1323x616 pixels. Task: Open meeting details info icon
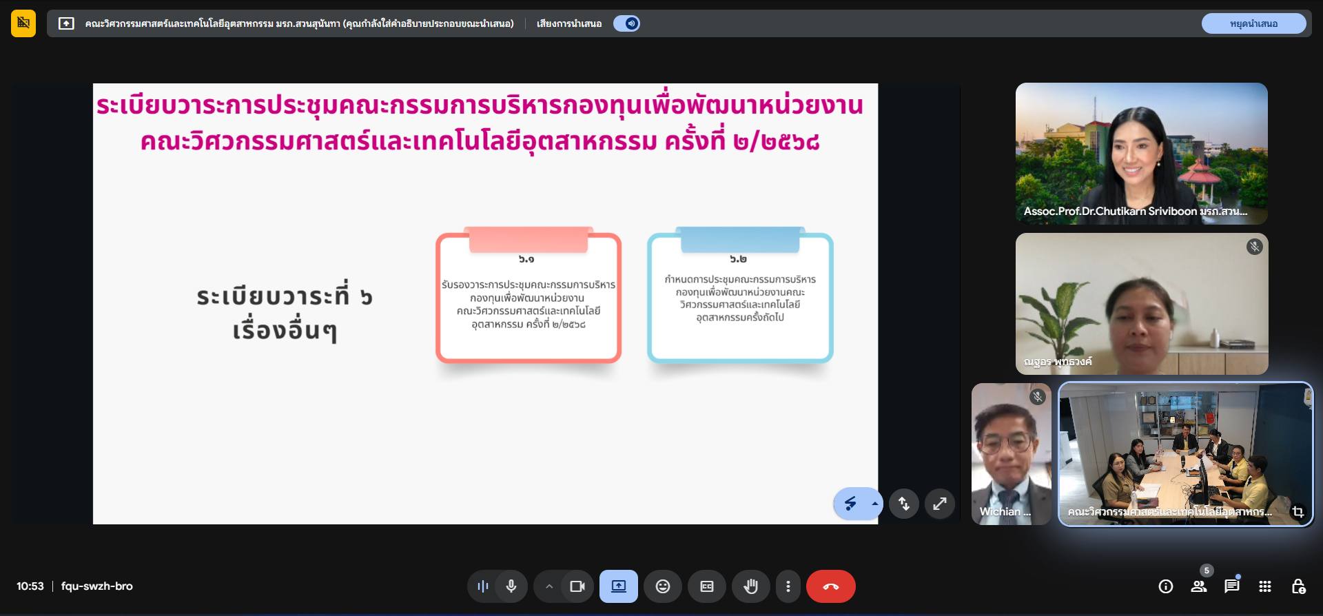click(x=1165, y=586)
